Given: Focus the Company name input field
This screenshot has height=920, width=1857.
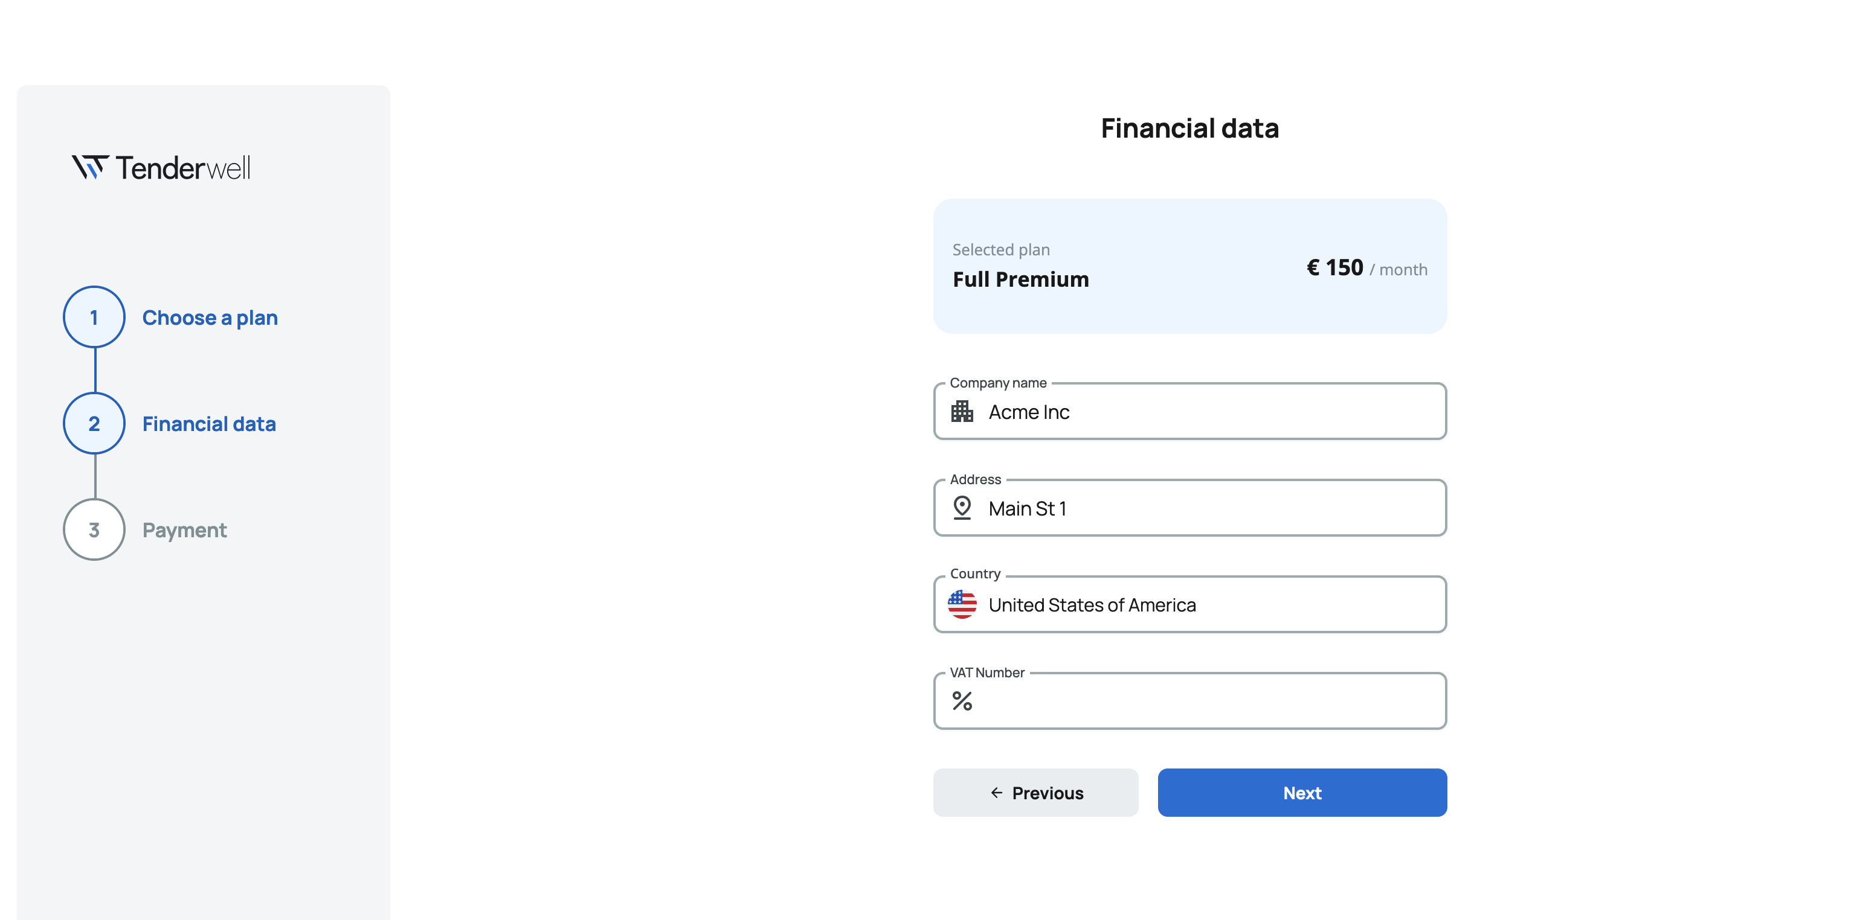Looking at the screenshot, I should point(1211,411).
